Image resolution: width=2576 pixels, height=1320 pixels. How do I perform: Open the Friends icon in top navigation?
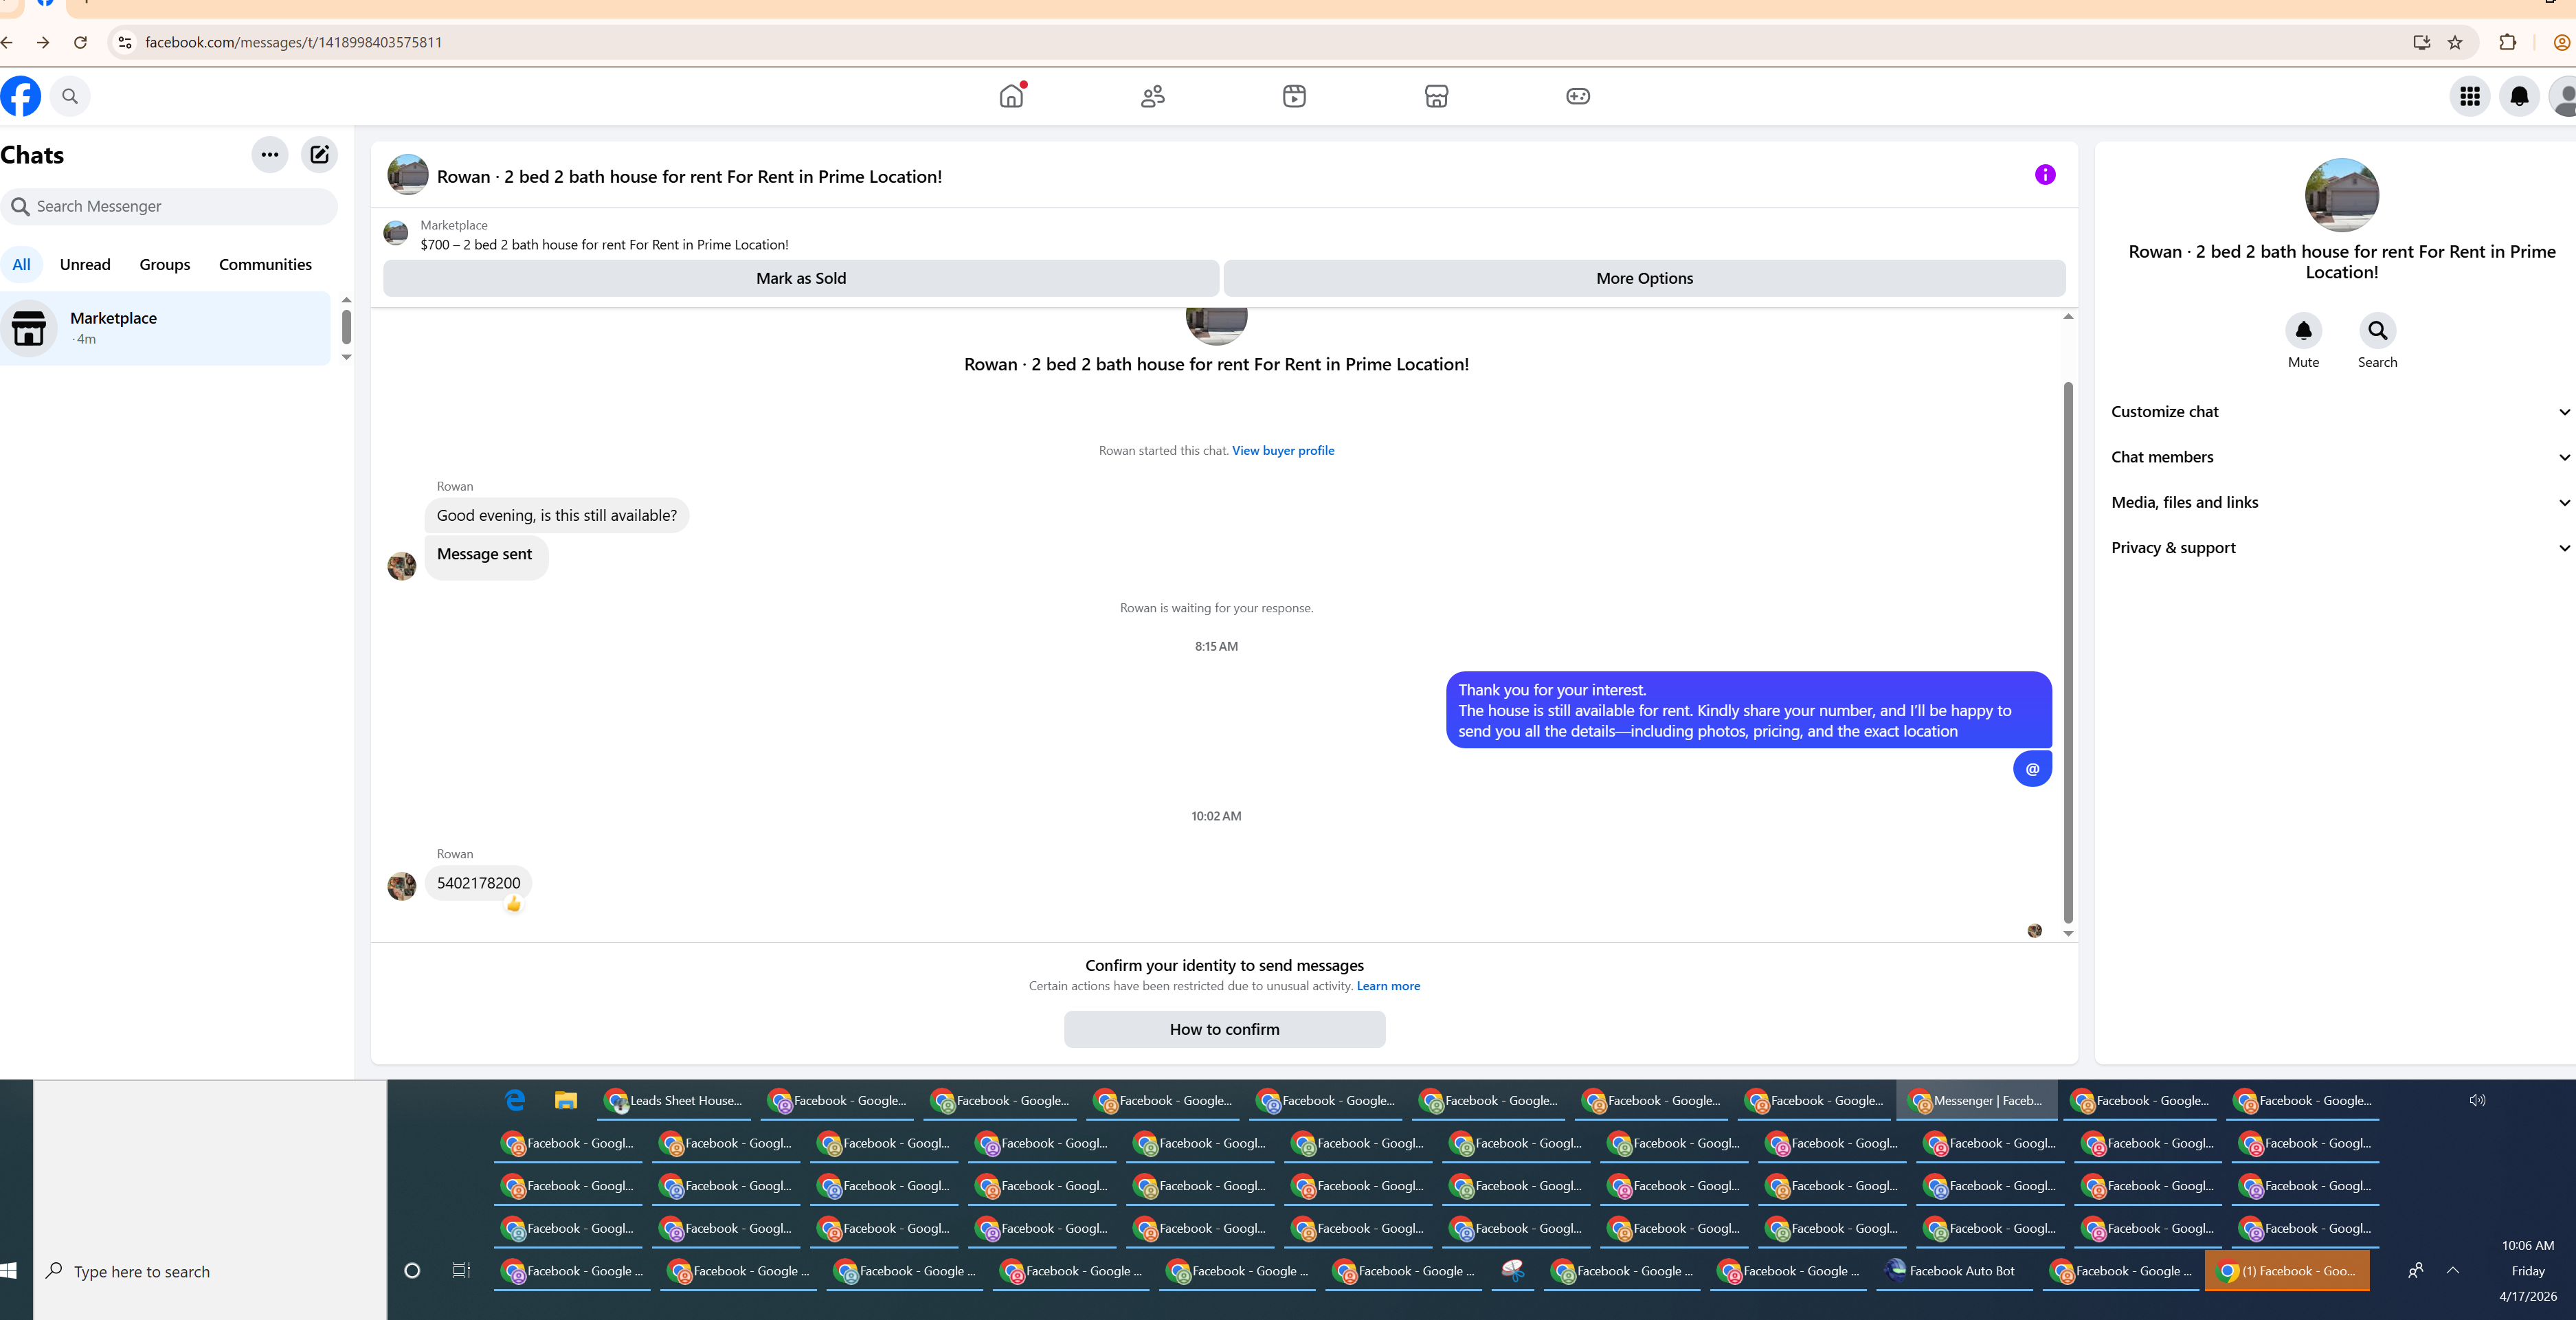1153,96
